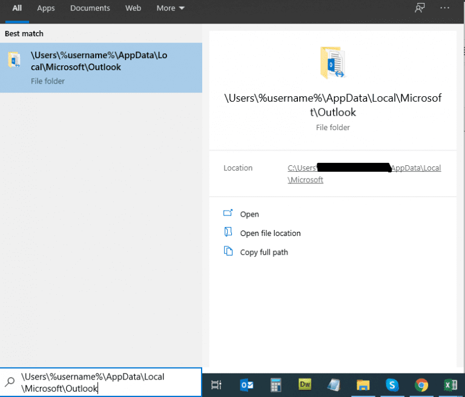Click the large Outlook folder preview icon
Screen dimensions: 465x397
click(333, 62)
